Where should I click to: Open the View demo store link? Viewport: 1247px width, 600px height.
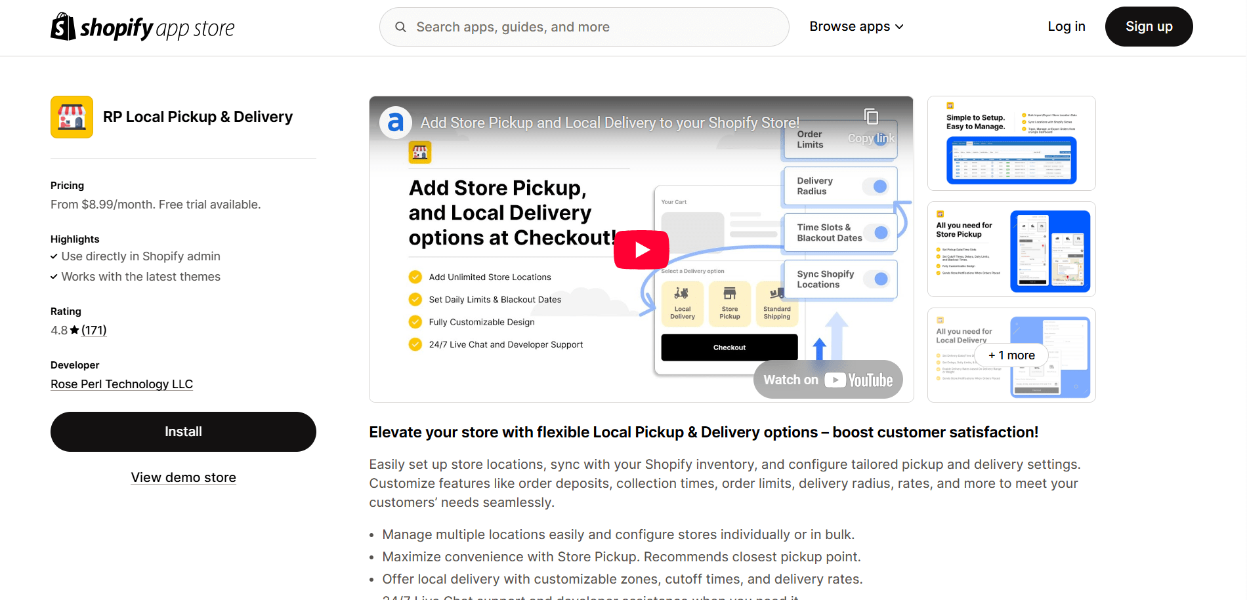[x=183, y=477]
